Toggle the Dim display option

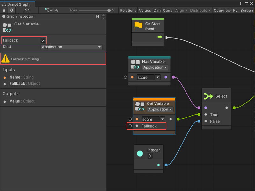157,10
